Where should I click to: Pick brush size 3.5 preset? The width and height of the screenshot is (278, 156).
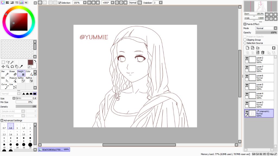pyautogui.click(x=24, y=133)
